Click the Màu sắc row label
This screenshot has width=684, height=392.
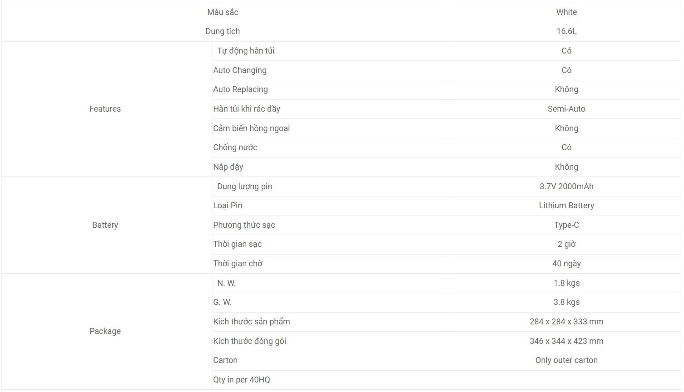[223, 12]
